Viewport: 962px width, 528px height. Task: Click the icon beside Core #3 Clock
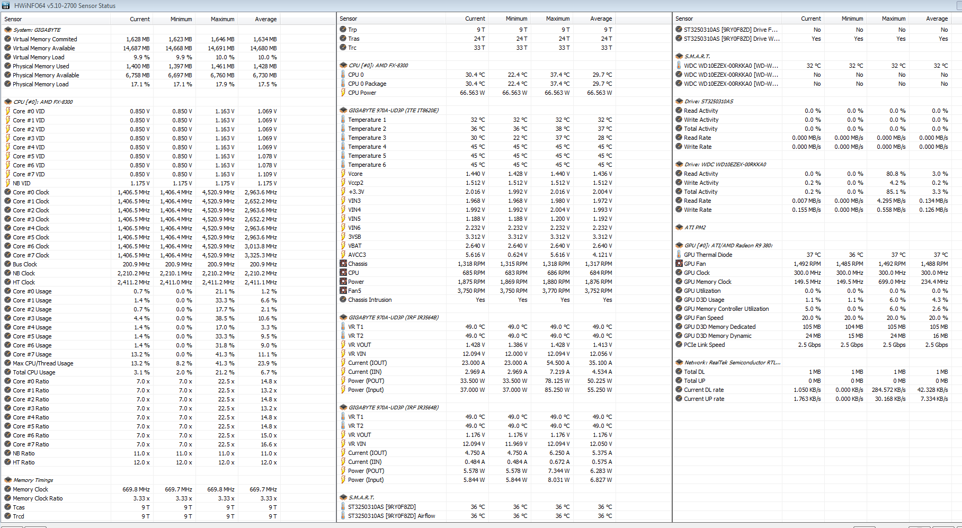tap(7, 219)
